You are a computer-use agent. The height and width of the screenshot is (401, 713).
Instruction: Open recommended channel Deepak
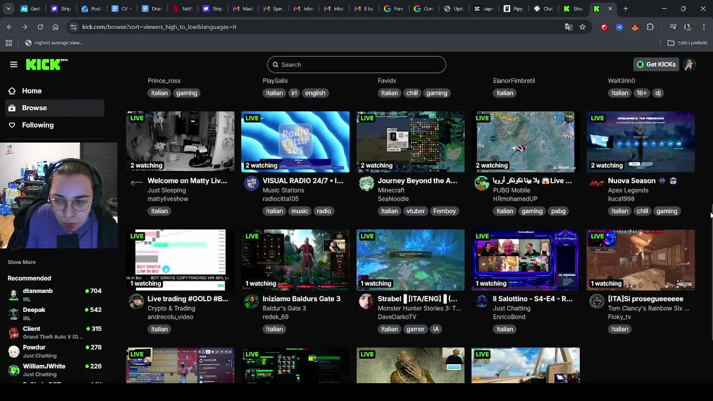(x=55, y=314)
